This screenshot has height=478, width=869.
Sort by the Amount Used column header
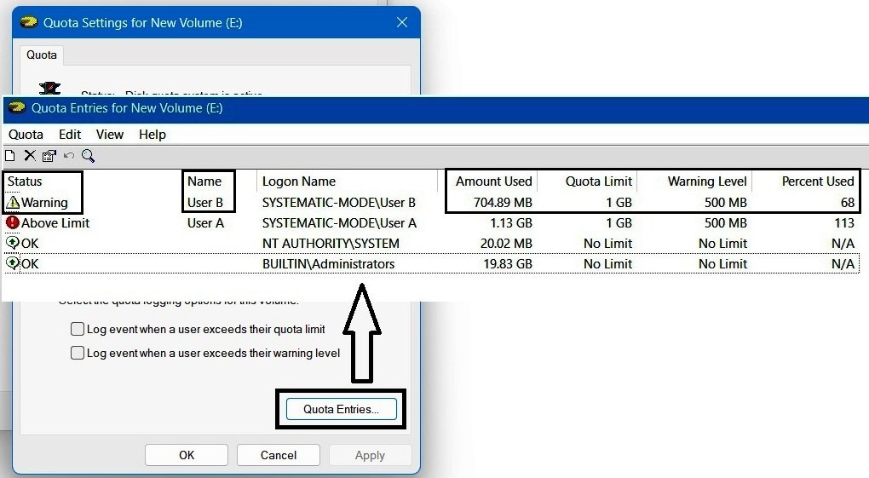click(494, 181)
